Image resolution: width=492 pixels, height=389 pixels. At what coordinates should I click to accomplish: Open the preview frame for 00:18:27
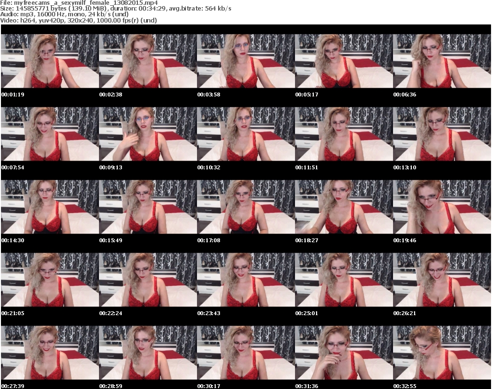pyautogui.click(x=344, y=207)
